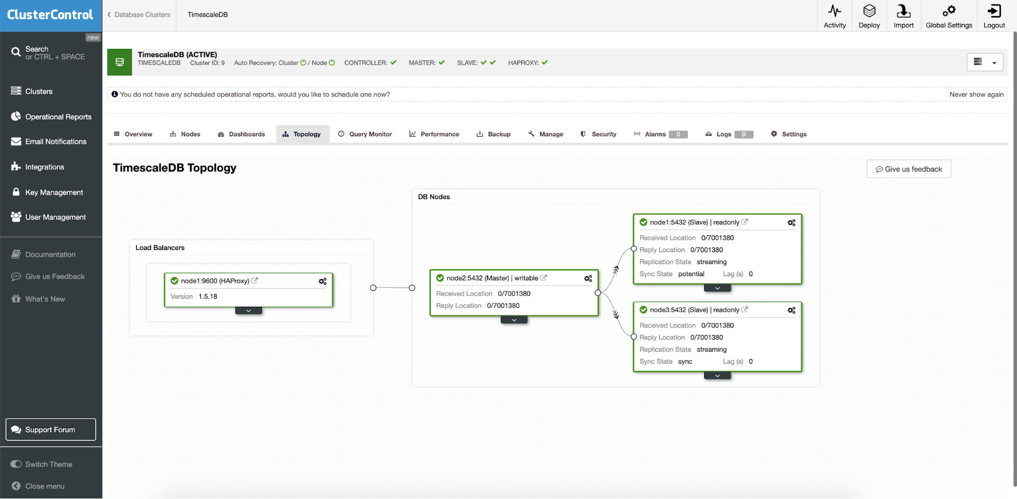
Task: Switch to the Nodes tab
Action: (x=185, y=134)
